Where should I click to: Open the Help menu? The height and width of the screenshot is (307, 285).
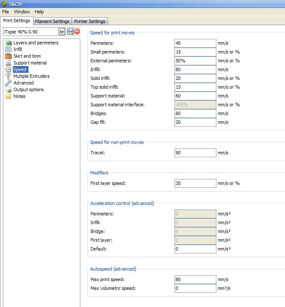(x=39, y=12)
